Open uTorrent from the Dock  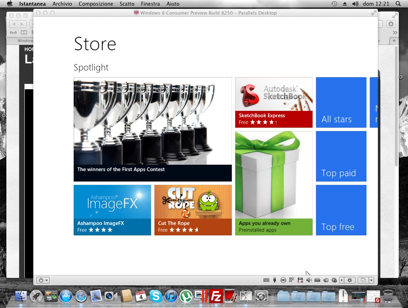186,296
